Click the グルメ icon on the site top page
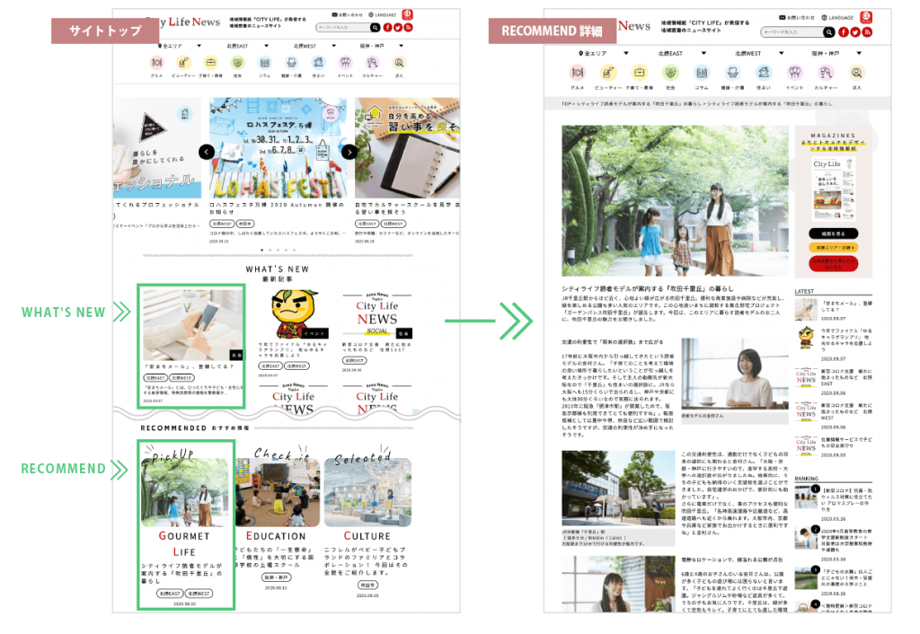Viewport: 920px width, 634px height. coord(156,63)
